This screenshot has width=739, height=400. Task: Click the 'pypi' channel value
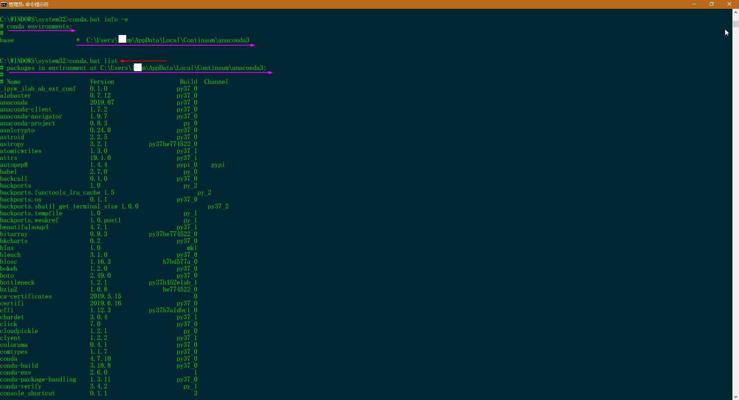(x=218, y=165)
